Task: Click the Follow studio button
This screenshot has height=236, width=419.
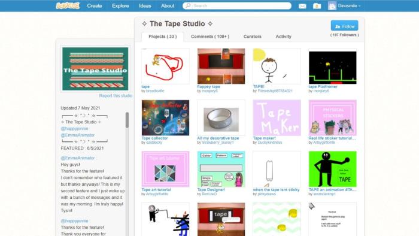Action: click(344, 26)
